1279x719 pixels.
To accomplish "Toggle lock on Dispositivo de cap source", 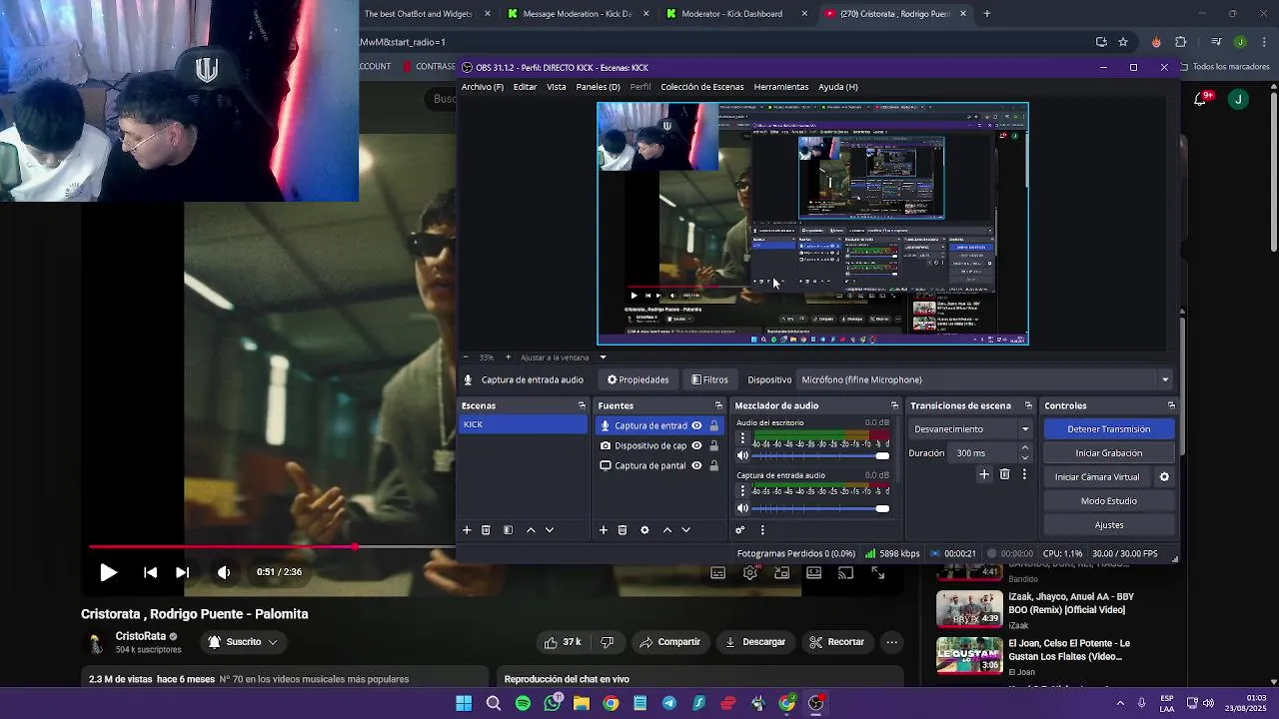I will point(713,446).
